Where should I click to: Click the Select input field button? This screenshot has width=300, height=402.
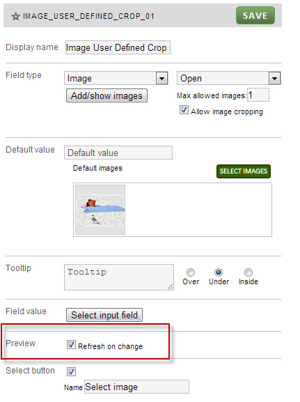(x=104, y=315)
